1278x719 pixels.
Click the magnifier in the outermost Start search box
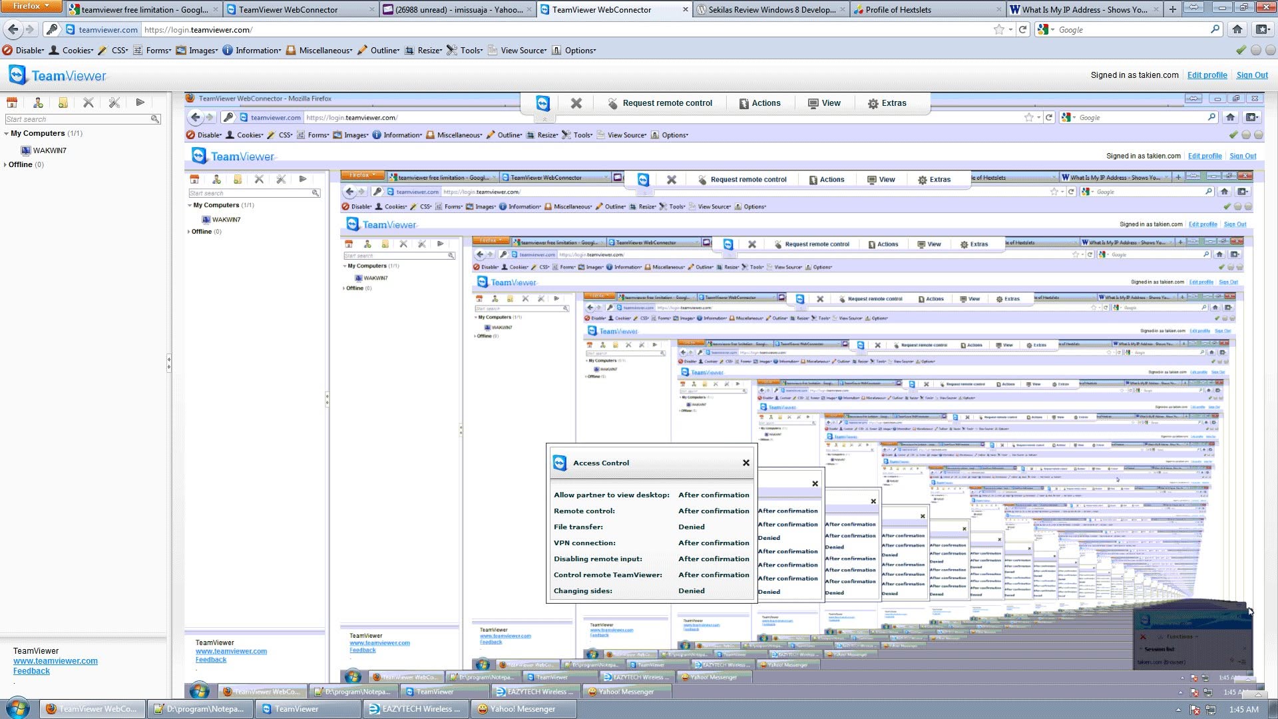tap(155, 119)
